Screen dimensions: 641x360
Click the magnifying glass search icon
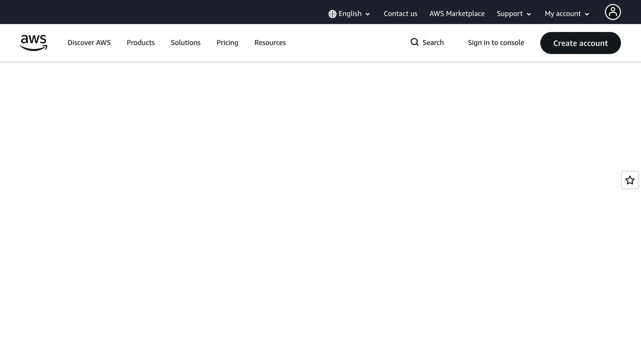pos(414,42)
